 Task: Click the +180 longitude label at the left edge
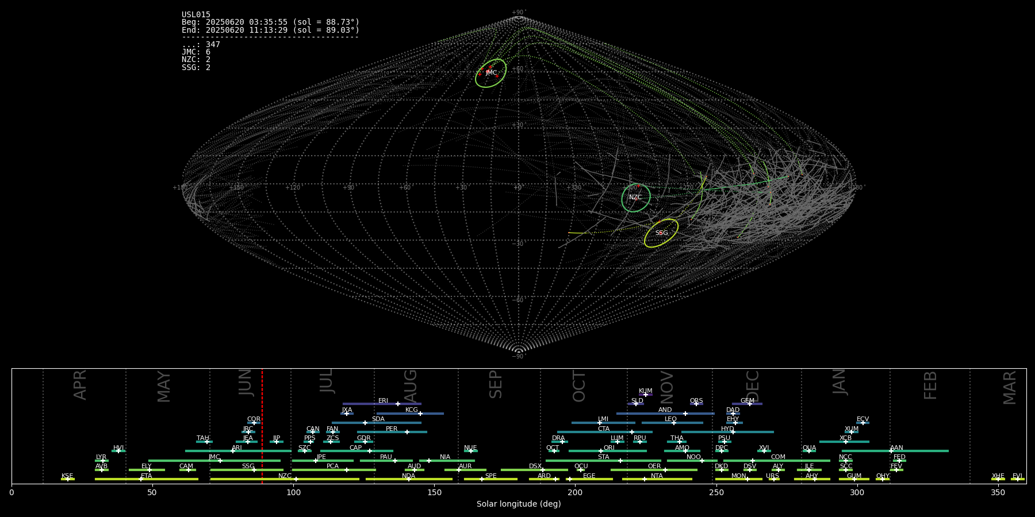pos(181,188)
